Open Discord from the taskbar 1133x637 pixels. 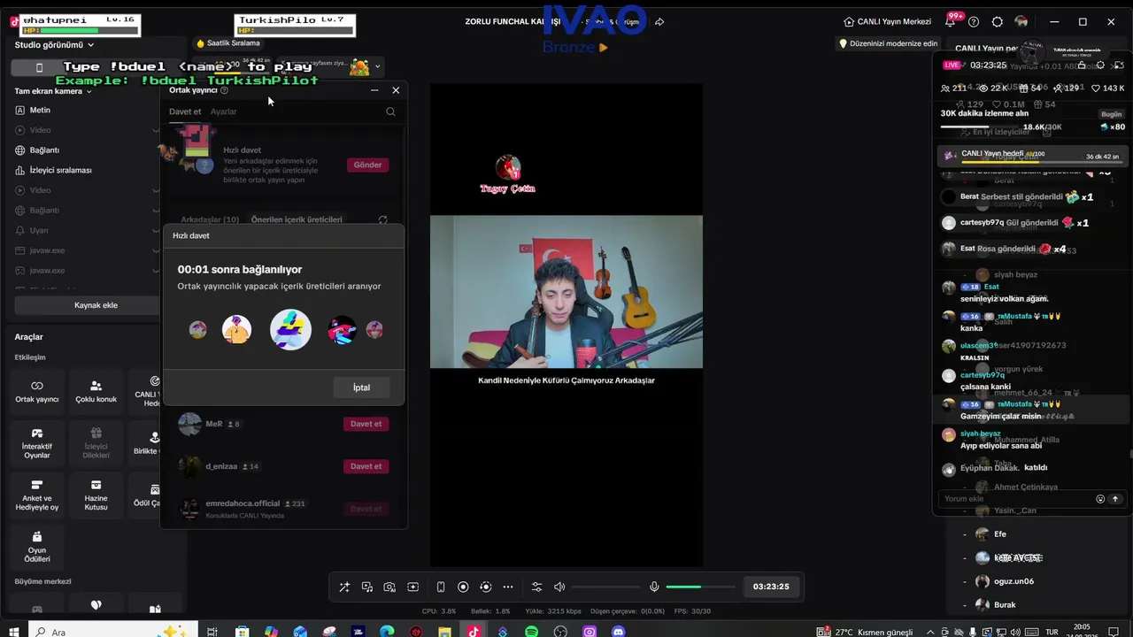[x=619, y=632]
